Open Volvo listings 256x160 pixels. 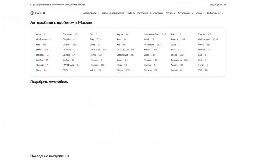201,44
